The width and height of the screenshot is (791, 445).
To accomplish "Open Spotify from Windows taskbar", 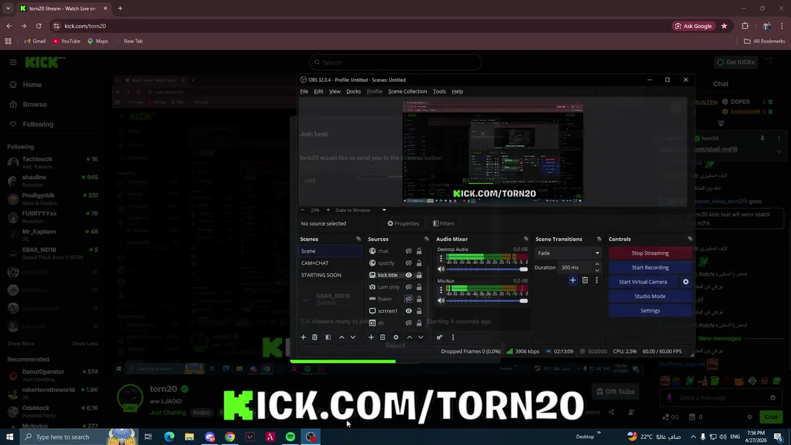I will click(290, 437).
